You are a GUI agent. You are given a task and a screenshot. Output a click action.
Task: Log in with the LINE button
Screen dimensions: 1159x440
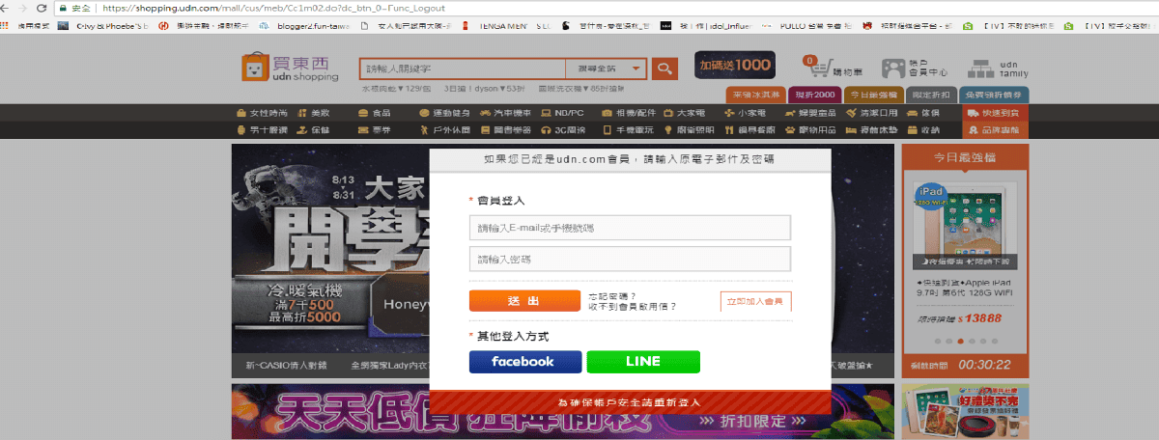pos(643,362)
